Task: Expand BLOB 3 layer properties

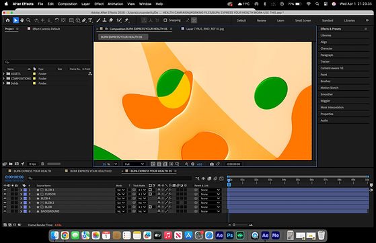Action: [x=21, y=190]
